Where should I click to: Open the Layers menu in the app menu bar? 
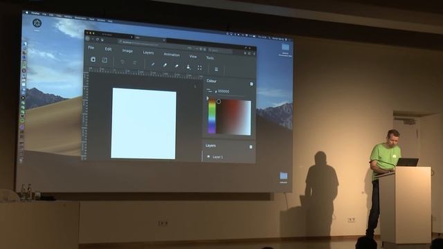(148, 53)
